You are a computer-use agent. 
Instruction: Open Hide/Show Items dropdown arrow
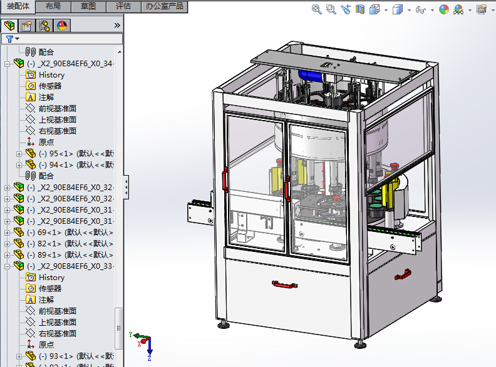tap(432, 10)
